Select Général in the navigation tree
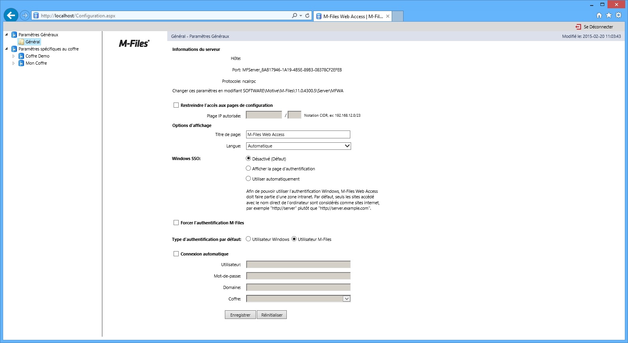 click(x=32, y=42)
